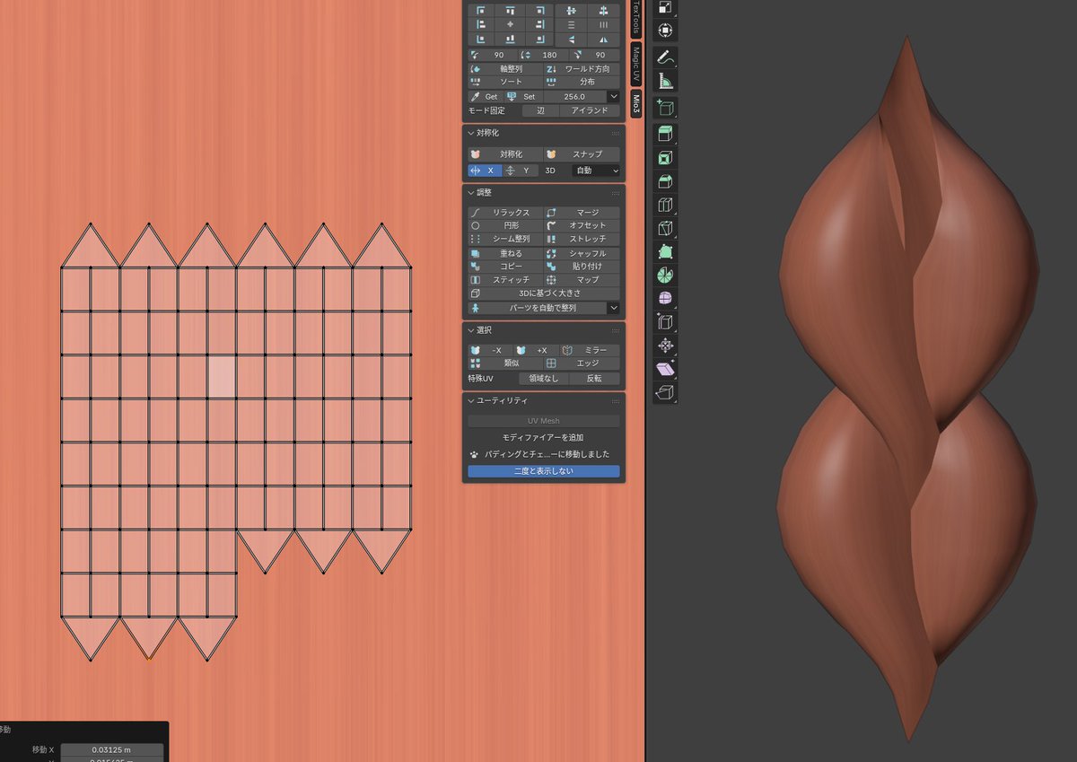Click the リラックス relax button
1077x762 pixels.
[504, 213]
